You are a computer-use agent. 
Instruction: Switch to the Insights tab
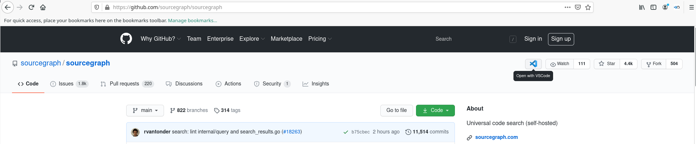click(x=316, y=84)
